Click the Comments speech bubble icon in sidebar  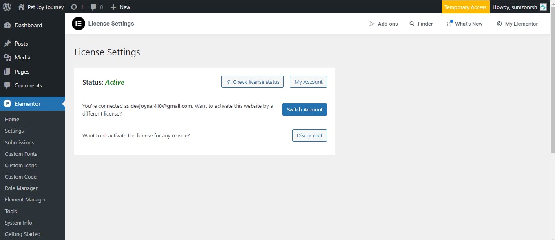pyautogui.click(x=7, y=85)
